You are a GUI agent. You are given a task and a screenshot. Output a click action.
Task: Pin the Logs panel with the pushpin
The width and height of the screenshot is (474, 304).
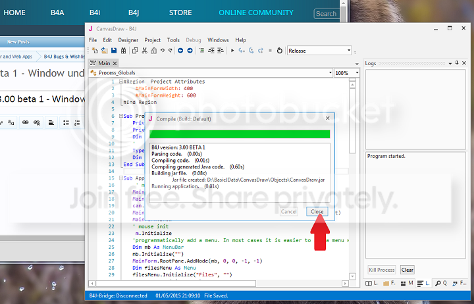tap(457, 63)
